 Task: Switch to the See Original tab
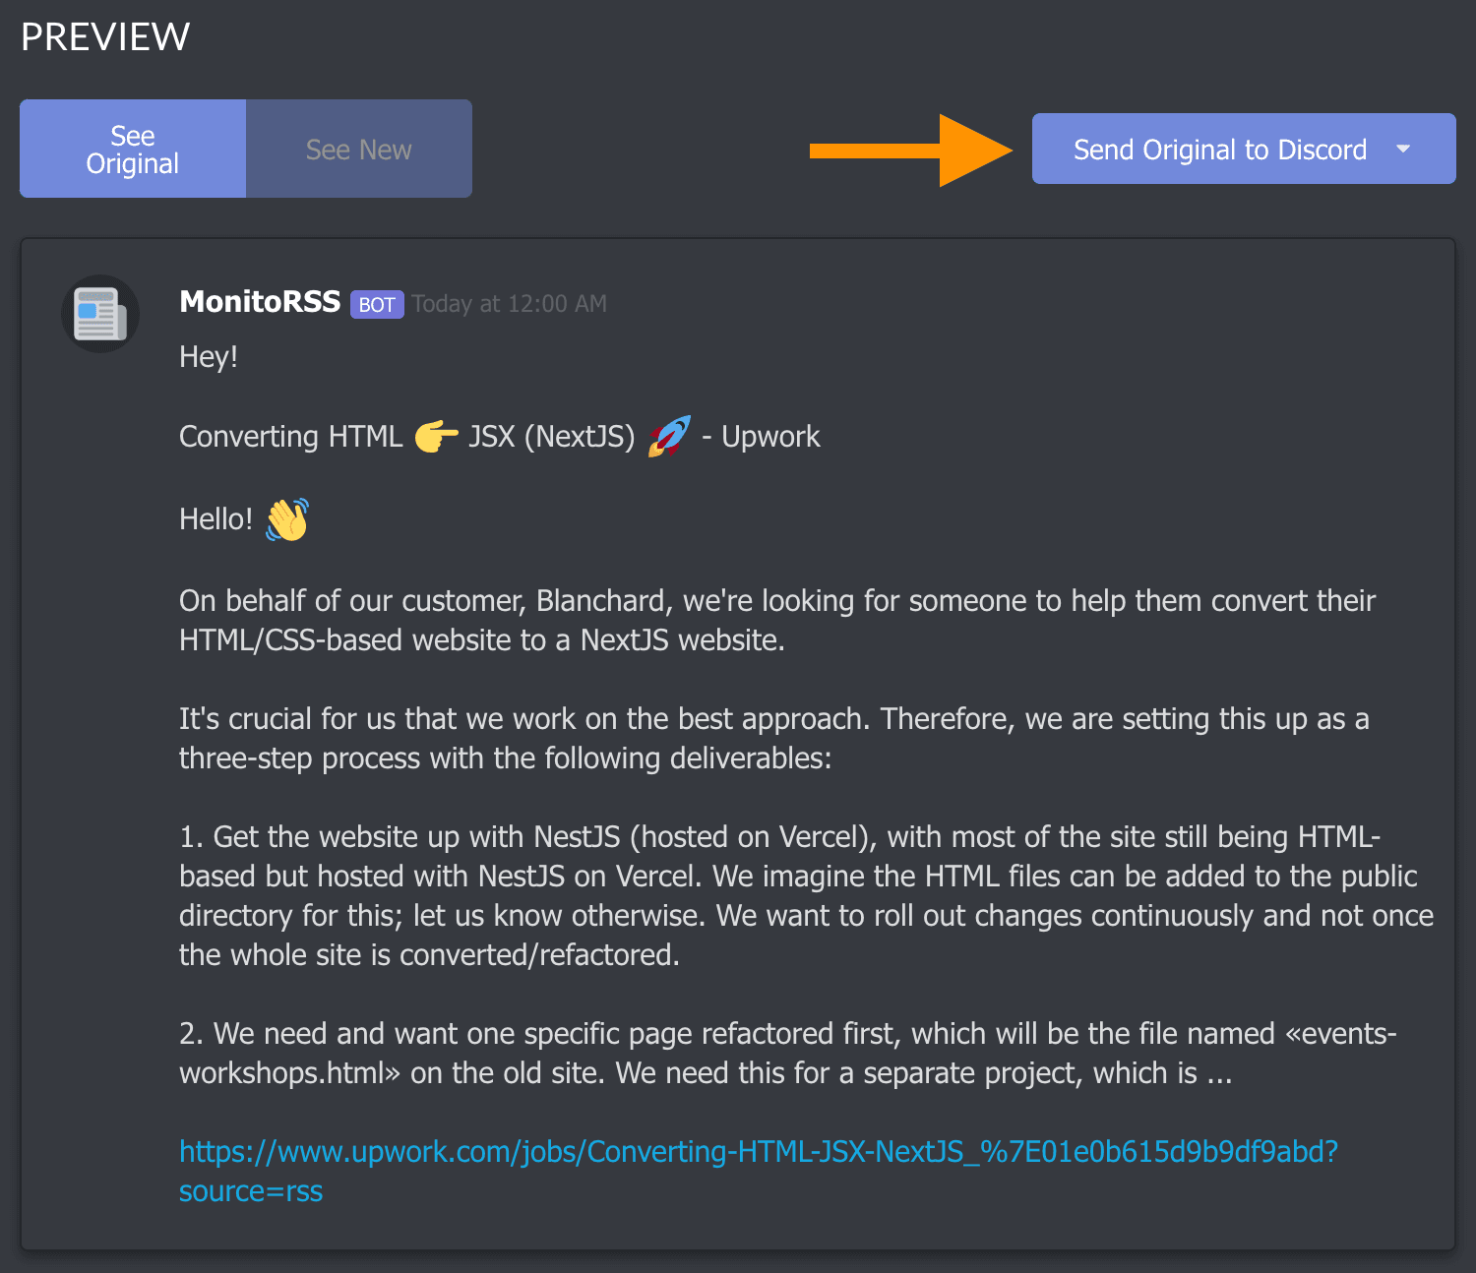pos(133,150)
